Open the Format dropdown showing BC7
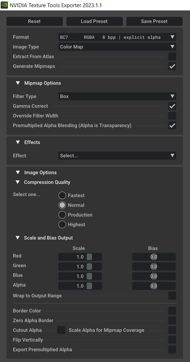This screenshot has width=190, height=362. click(117, 37)
